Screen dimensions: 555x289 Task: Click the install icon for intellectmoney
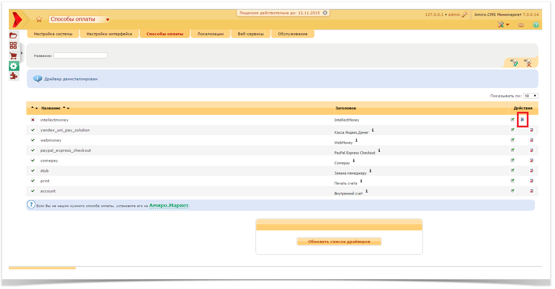pyautogui.click(x=522, y=120)
